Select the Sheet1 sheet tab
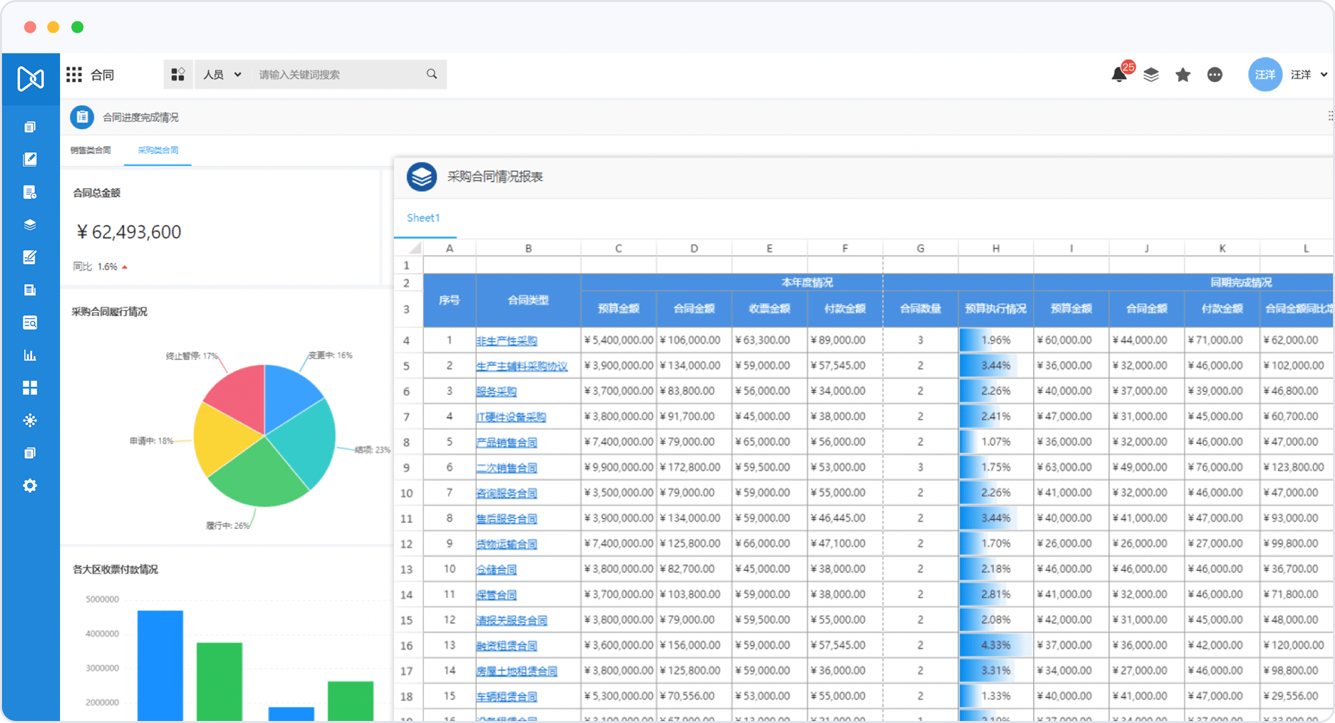 tap(423, 218)
